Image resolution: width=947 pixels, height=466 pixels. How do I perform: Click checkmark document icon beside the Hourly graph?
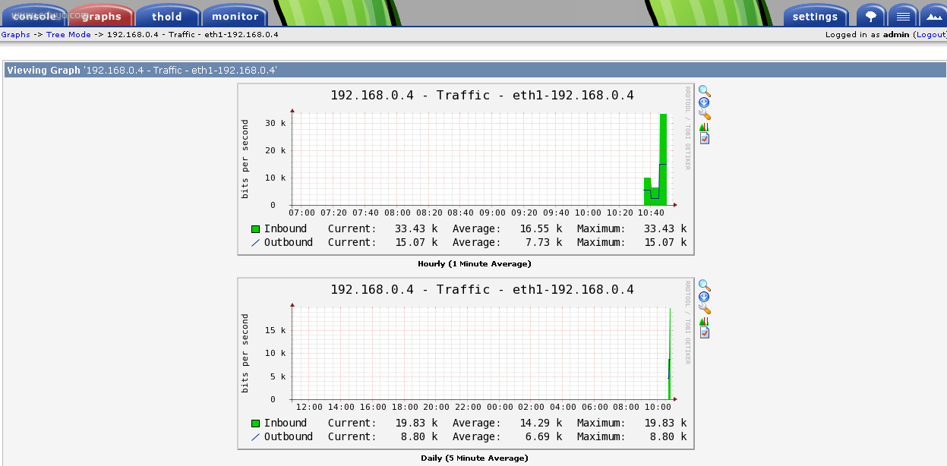click(704, 139)
